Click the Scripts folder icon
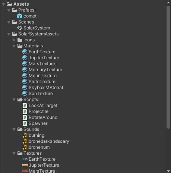 click(x=20, y=100)
